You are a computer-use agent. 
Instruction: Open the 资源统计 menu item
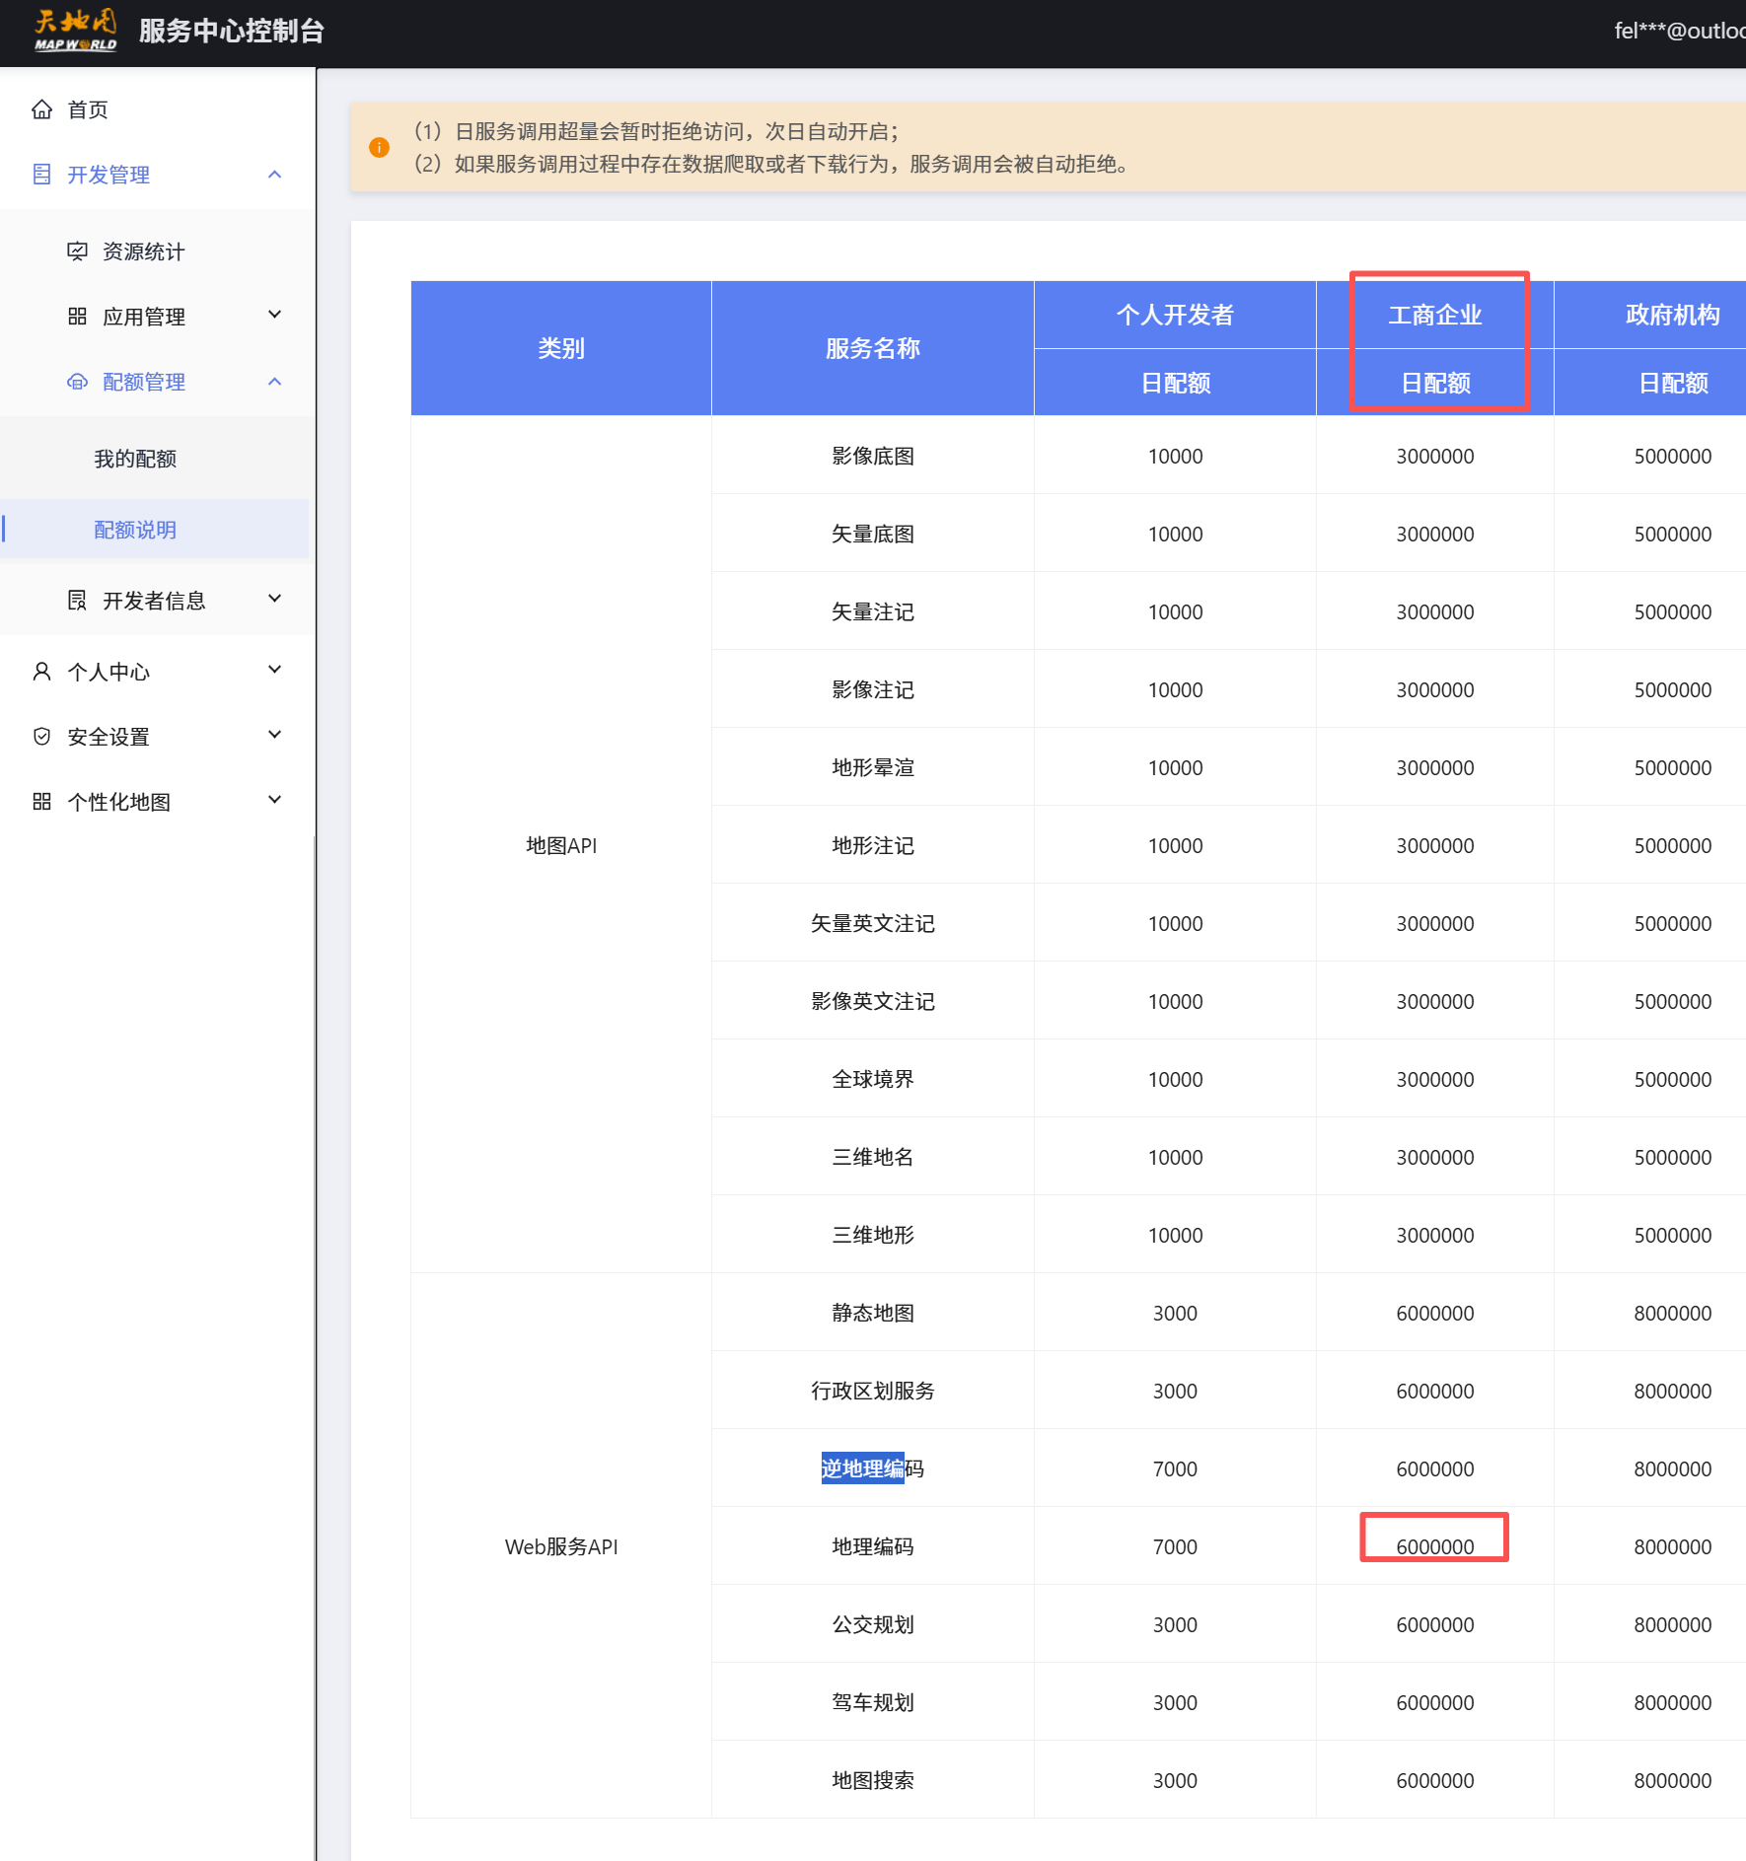158,251
